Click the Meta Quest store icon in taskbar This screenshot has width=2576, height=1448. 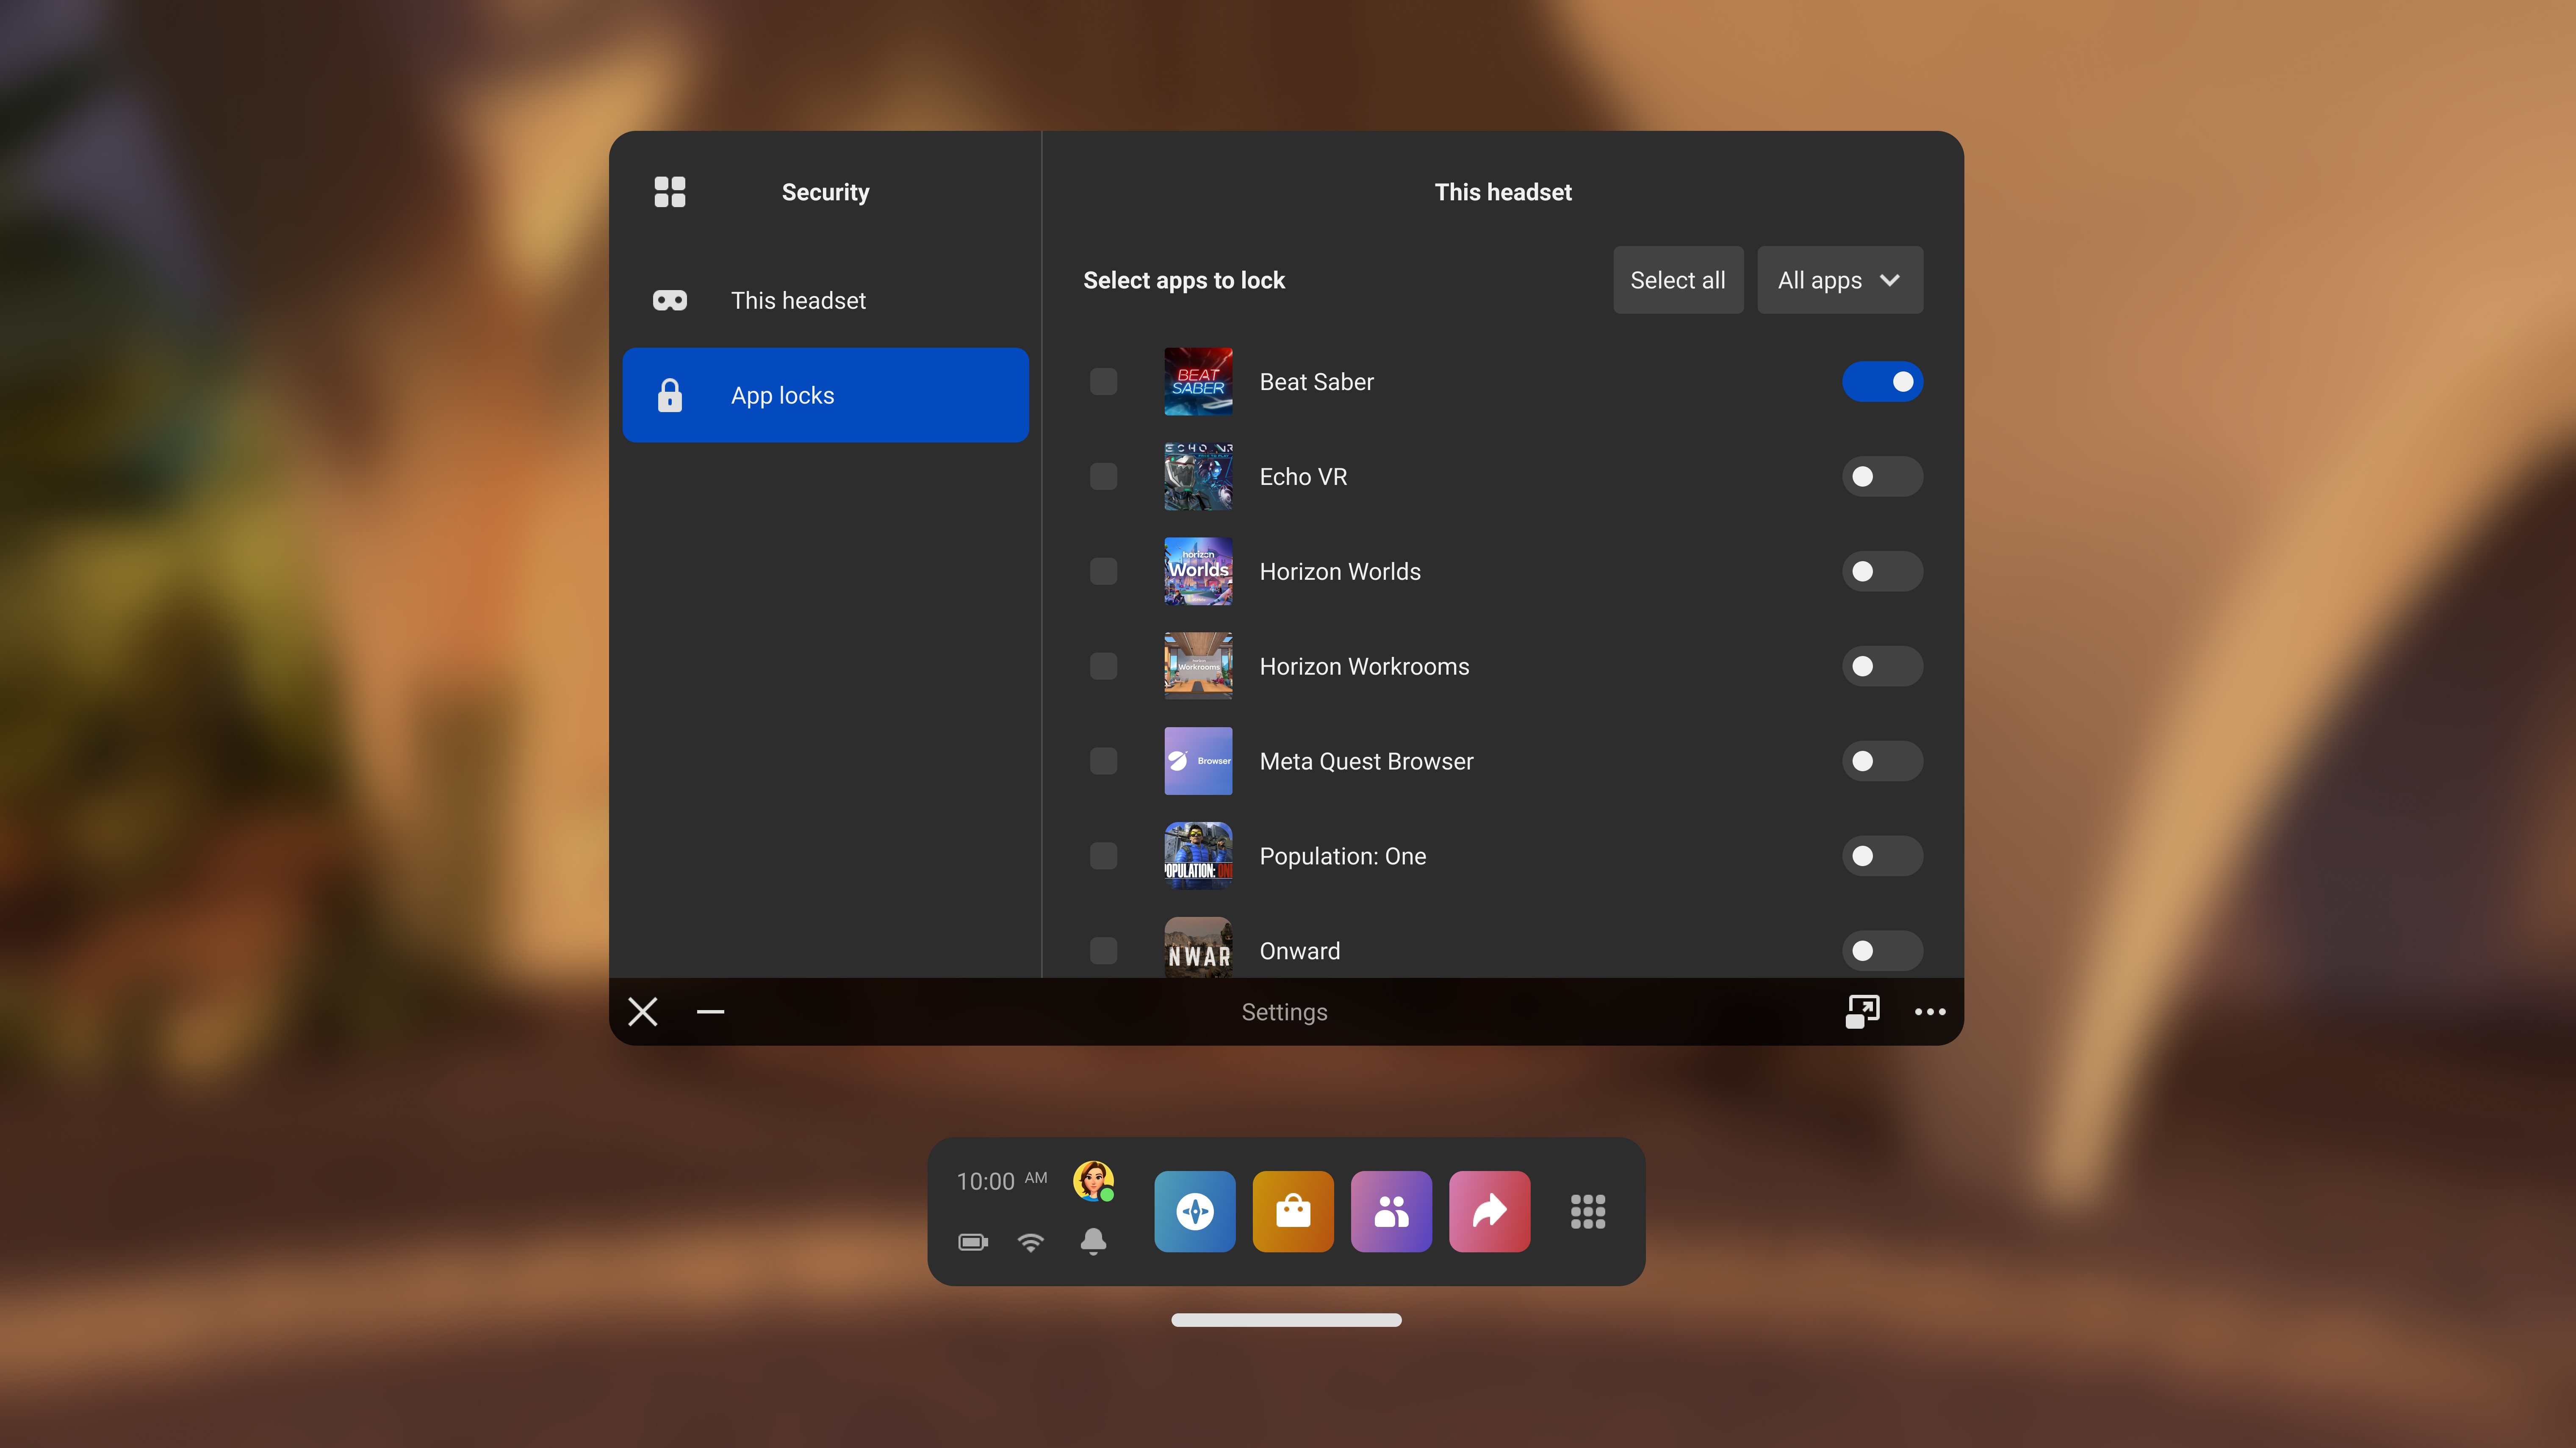click(x=1291, y=1211)
